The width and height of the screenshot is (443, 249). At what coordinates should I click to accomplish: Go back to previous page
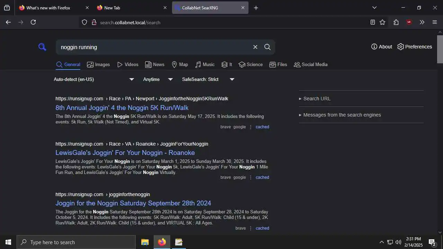(8, 22)
